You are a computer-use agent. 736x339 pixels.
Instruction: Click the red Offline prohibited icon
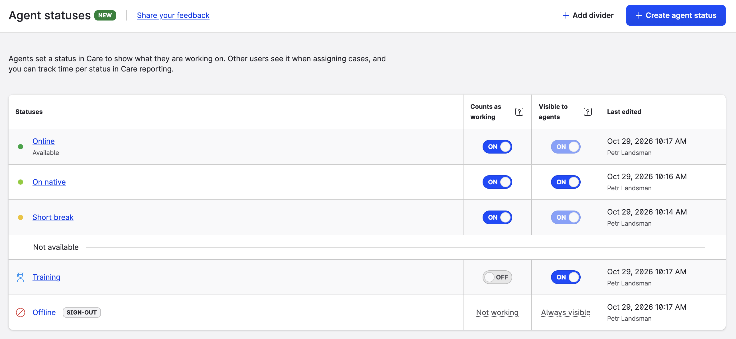coord(20,313)
